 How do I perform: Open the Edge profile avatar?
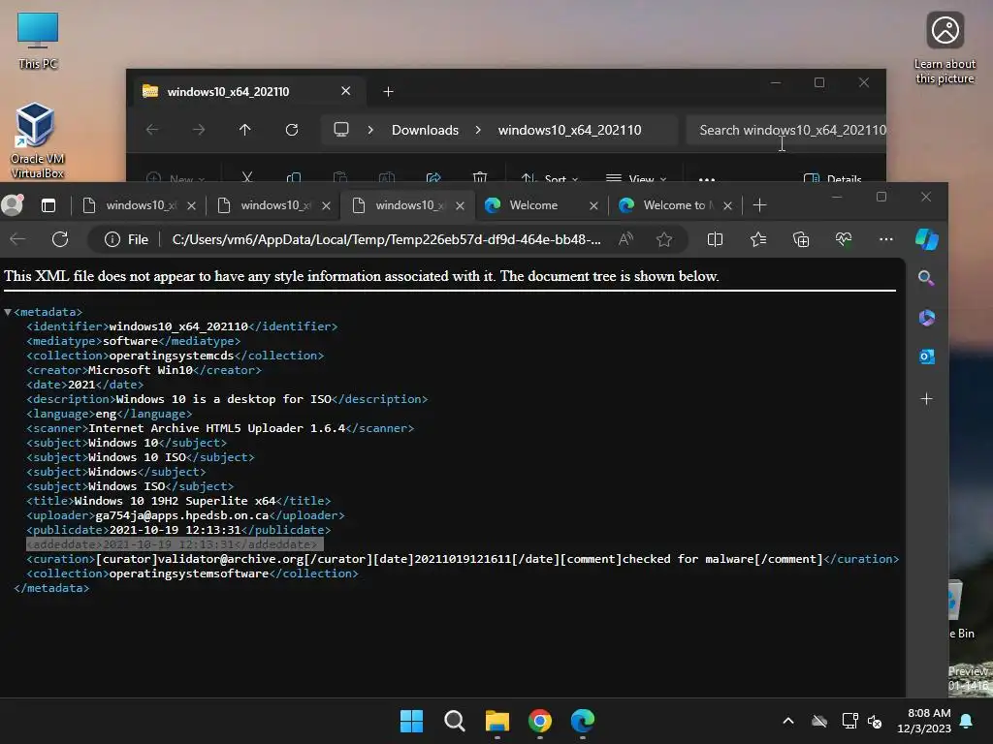pyautogui.click(x=13, y=205)
